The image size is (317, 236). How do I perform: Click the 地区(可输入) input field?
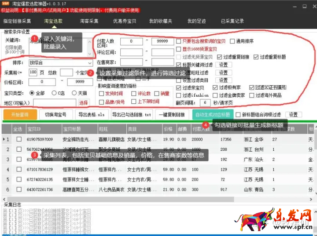point(55,103)
